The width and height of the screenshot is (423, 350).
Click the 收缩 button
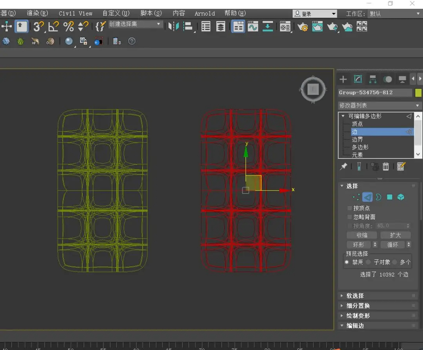(362, 235)
